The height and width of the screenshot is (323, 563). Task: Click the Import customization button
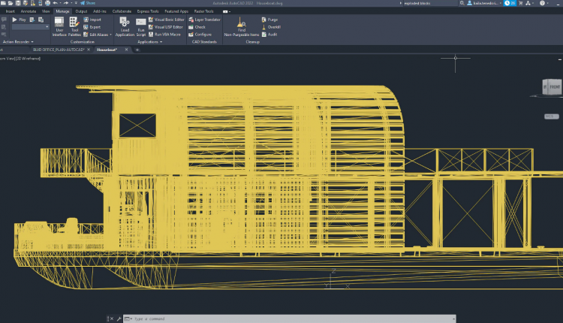(x=92, y=19)
